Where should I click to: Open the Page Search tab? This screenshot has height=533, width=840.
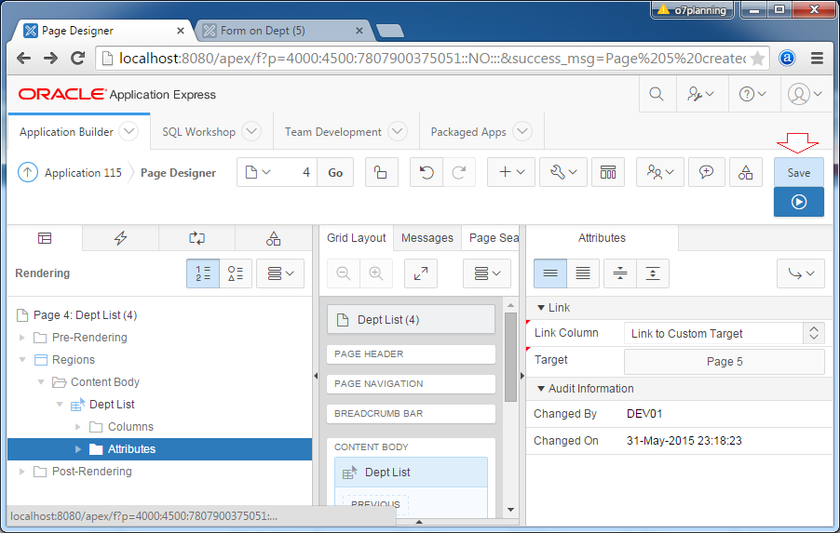click(491, 238)
